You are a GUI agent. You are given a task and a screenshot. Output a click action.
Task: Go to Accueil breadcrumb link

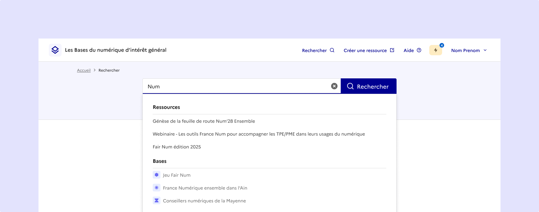coord(84,70)
